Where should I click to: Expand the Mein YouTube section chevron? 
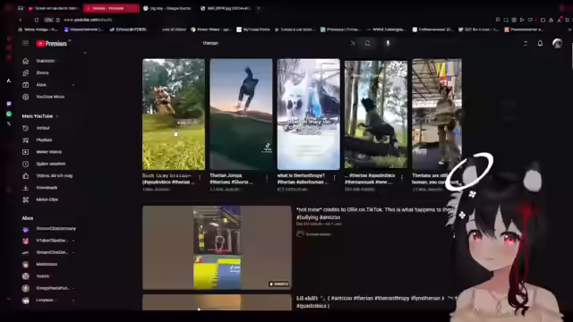click(x=57, y=116)
